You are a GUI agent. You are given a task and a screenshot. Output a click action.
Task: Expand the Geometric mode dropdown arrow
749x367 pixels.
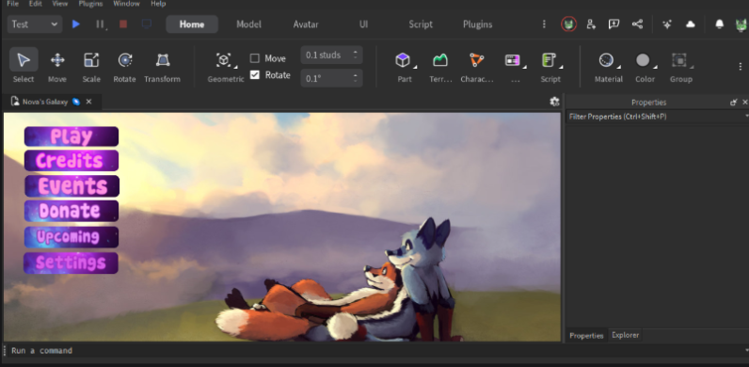tap(235, 67)
